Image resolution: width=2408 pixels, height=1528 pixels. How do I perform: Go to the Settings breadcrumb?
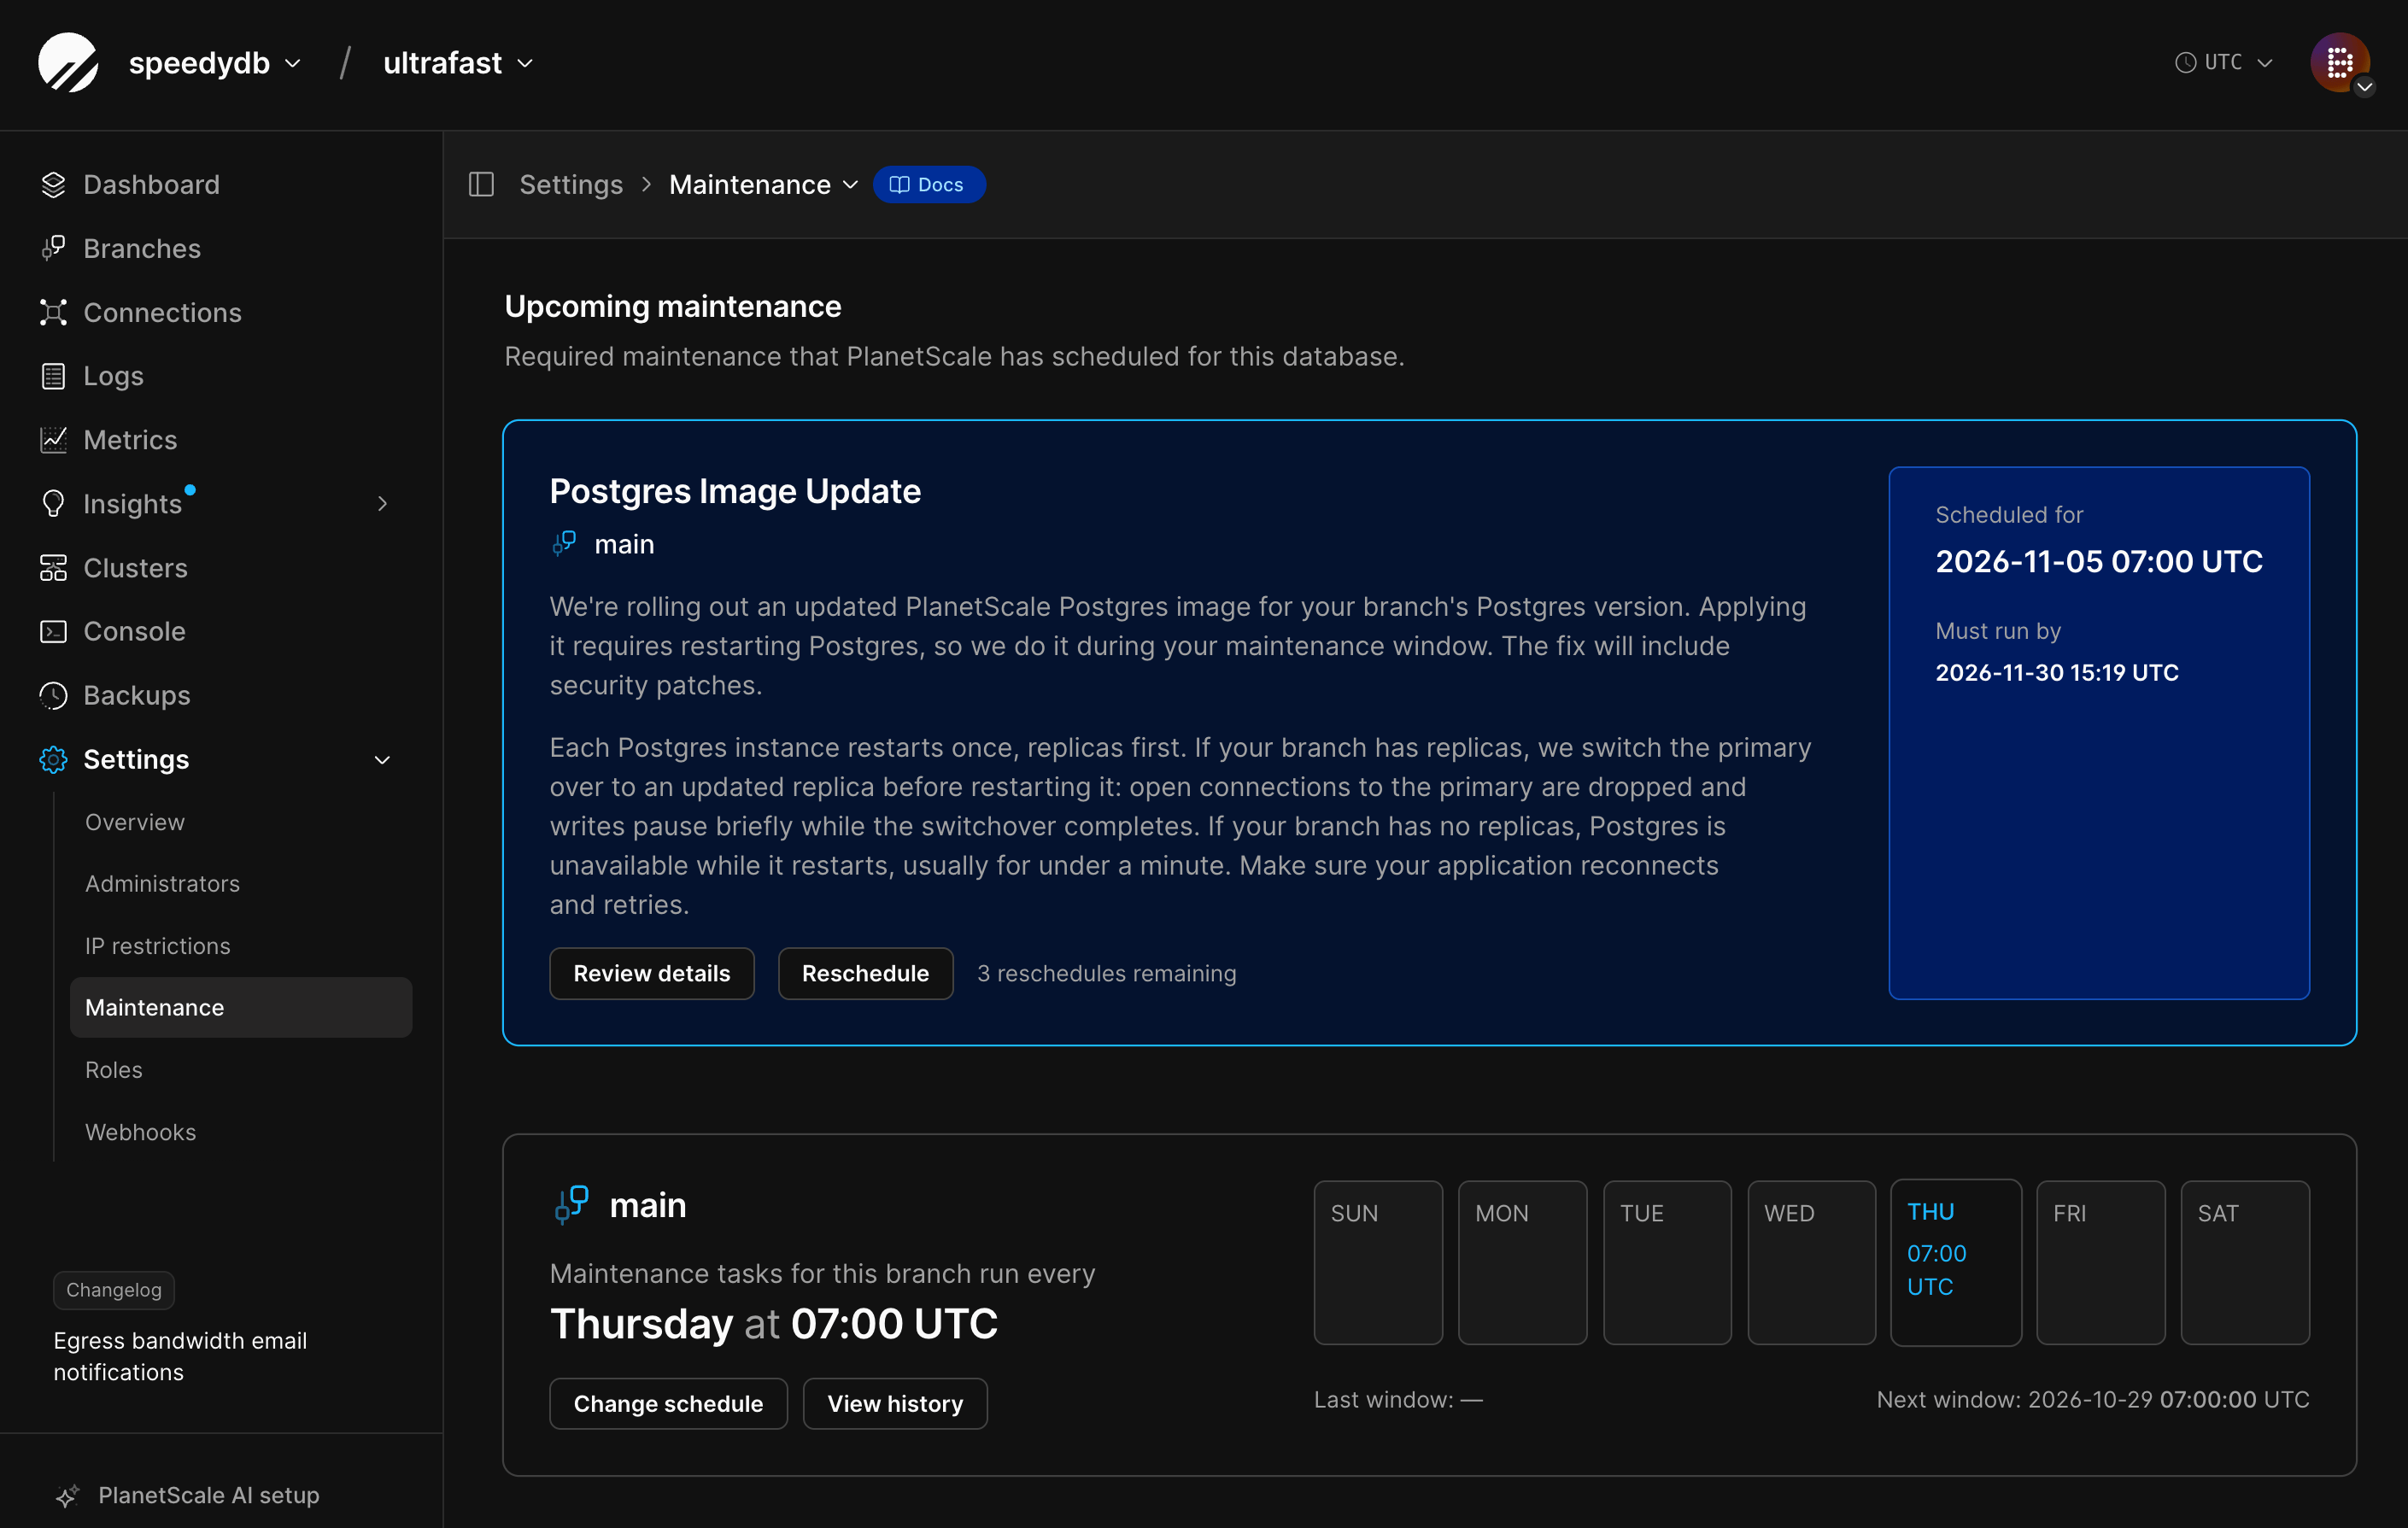571,185
